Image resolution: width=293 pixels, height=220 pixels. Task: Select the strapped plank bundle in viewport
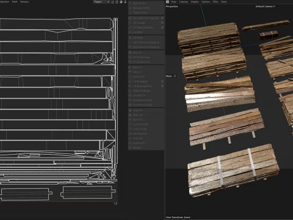(x=233, y=171)
